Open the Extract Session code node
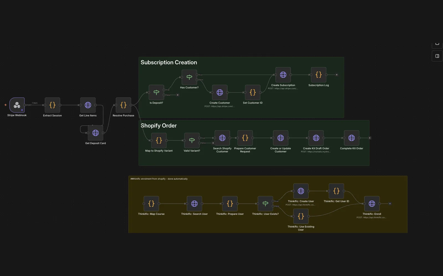Viewport: 443px width, 276px height. click(52, 105)
